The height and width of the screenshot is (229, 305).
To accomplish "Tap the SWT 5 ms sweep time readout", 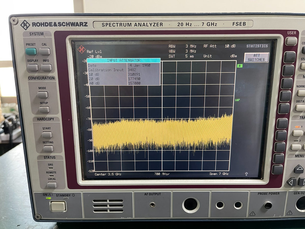I will (181, 56).
